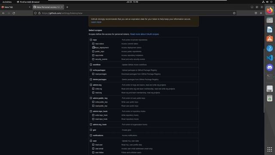Tick the read:packages scope

pos(93,74)
